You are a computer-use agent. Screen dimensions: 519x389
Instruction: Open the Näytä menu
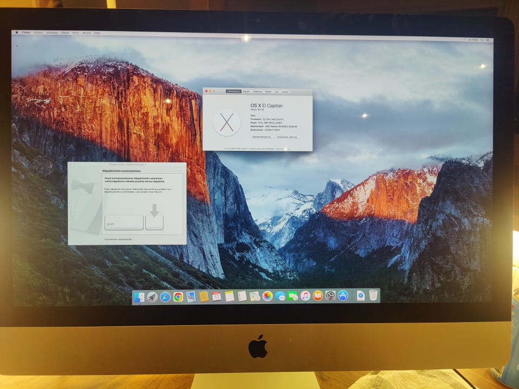pyautogui.click(x=65, y=33)
